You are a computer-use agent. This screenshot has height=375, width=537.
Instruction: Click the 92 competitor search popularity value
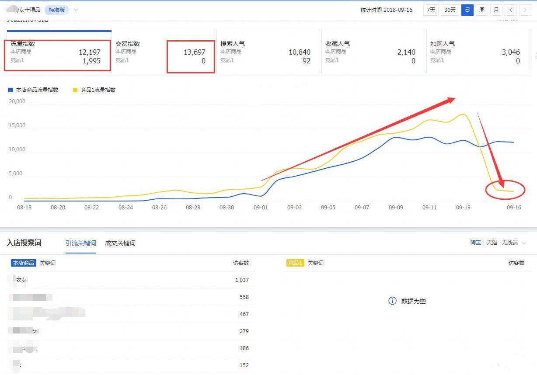(307, 61)
